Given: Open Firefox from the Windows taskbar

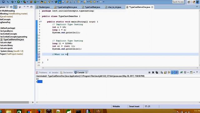Looking at the screenshot, I should click(39, 111).
